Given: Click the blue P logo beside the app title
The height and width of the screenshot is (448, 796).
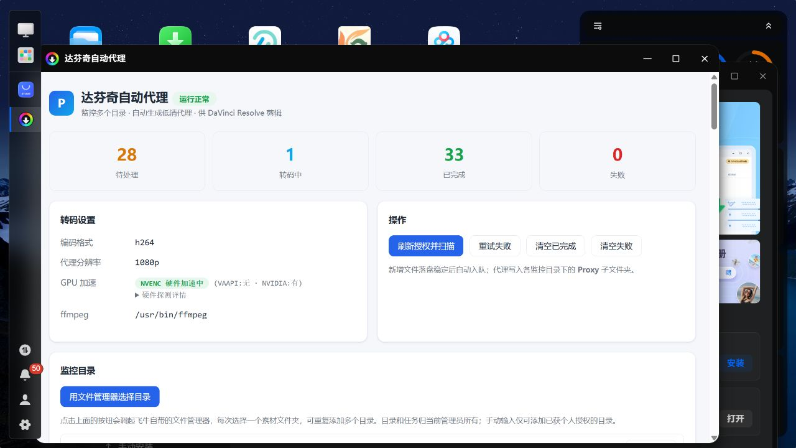Looking at the screenshot, I should pos(62,103).
